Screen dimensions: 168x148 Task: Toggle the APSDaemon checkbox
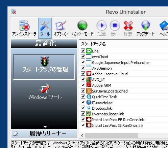point(83,68)
